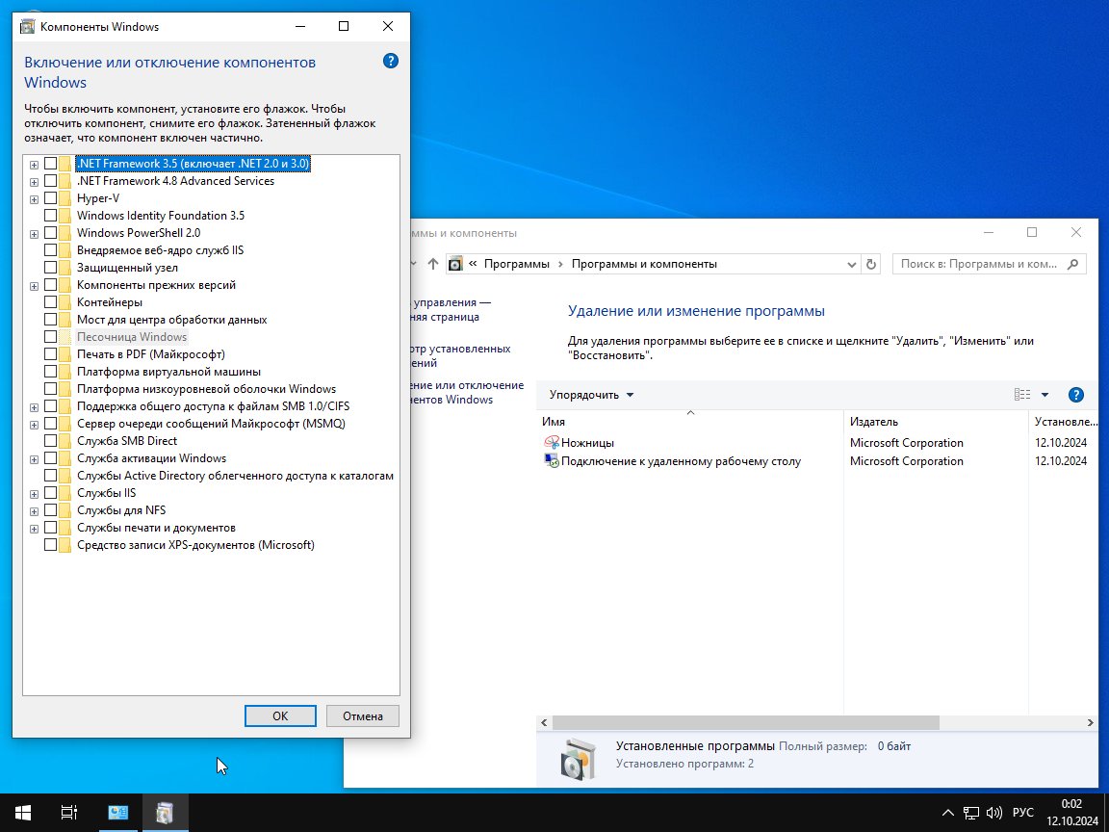Screen dimensions: 1109x832
Task: Click the control panel icon in address bar
Action: pyautogui.click(x=455, y=264)
